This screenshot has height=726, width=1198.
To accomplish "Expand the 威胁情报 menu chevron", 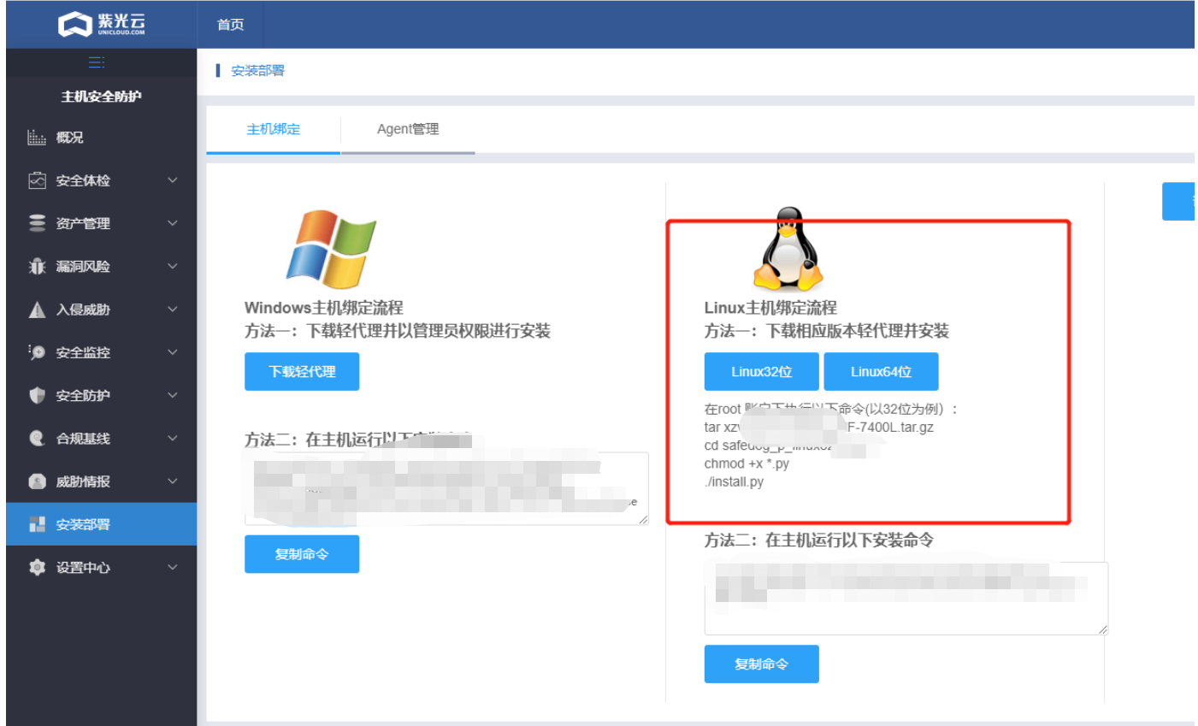I will coord(173,481).
